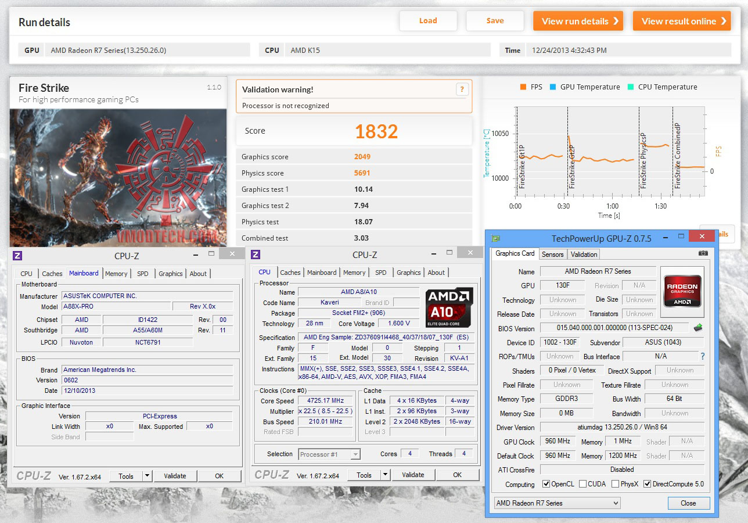Open Graphics tab in the right CPU-Z window
This screenshot has height=523, width=748.
tap(409, 273)
